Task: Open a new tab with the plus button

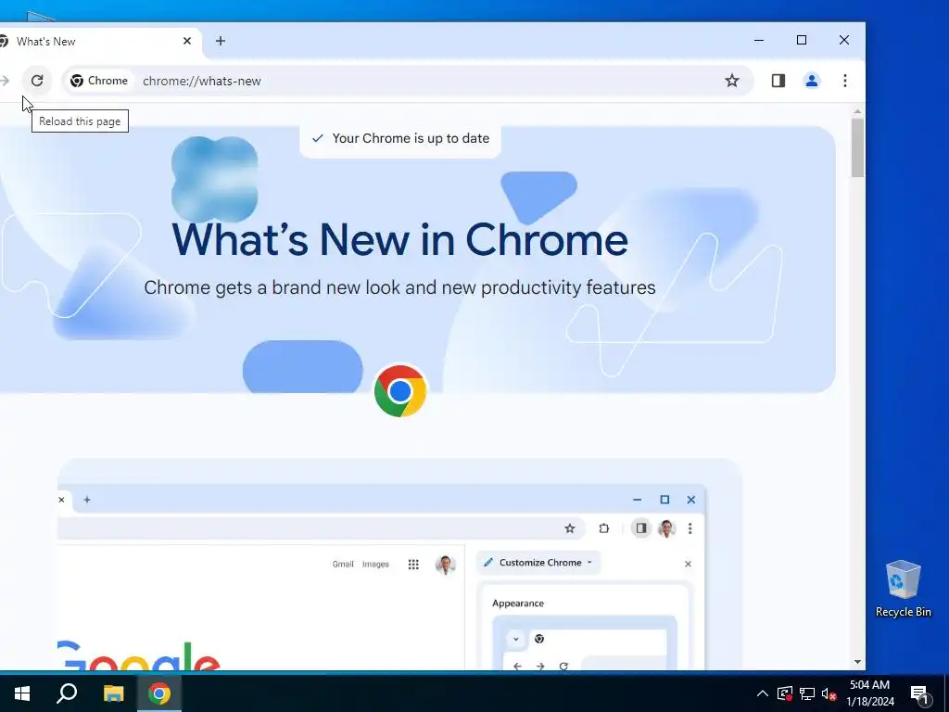Action: click(x=221, y=41)
